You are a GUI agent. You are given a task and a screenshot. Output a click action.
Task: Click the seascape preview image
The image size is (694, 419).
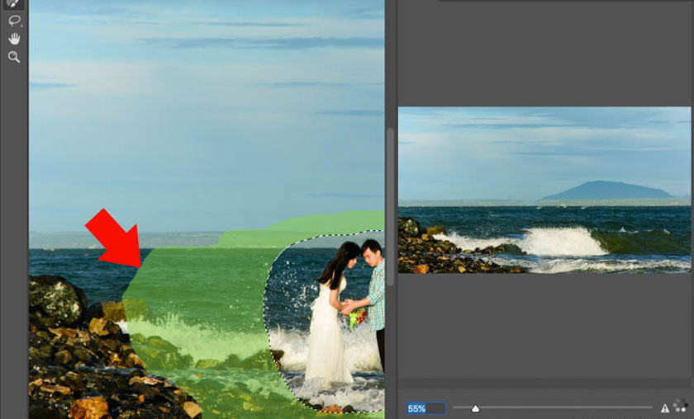(x=544, y=190)
